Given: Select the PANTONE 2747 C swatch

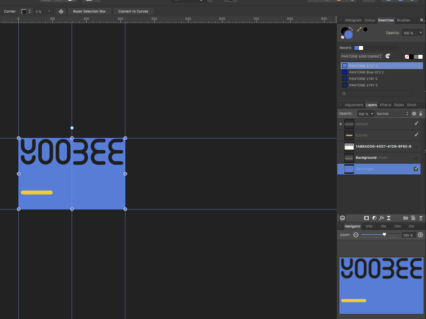Looking at the screenshot, I should click(x=382, y=79).
